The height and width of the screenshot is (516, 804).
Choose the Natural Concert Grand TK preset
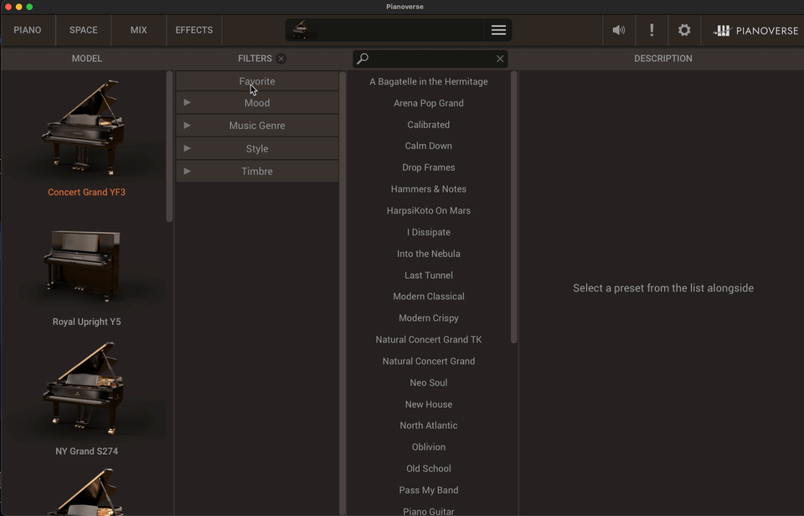point(429,339)
